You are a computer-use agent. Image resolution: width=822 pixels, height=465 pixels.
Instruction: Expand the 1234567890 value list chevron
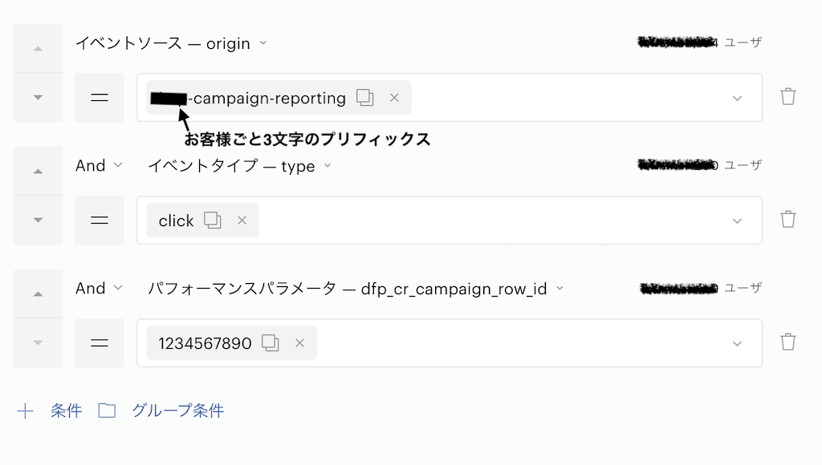737,343
